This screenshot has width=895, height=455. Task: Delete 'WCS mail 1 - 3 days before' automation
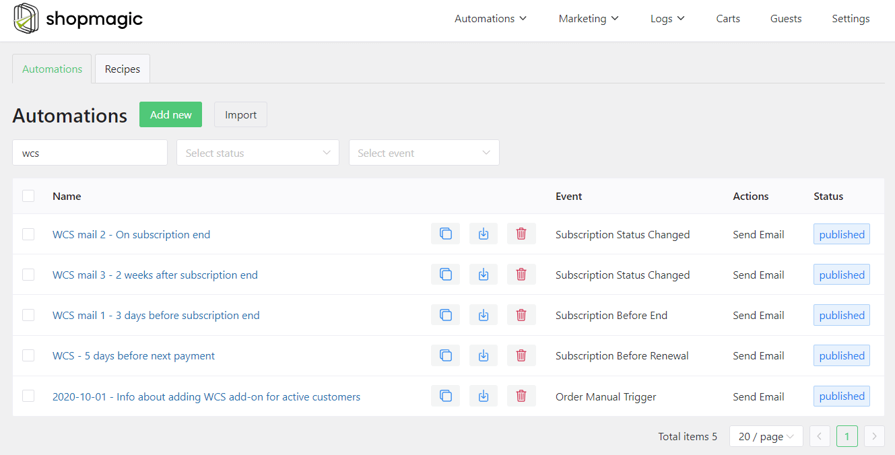pyautogui.click(x=521, y=315)
